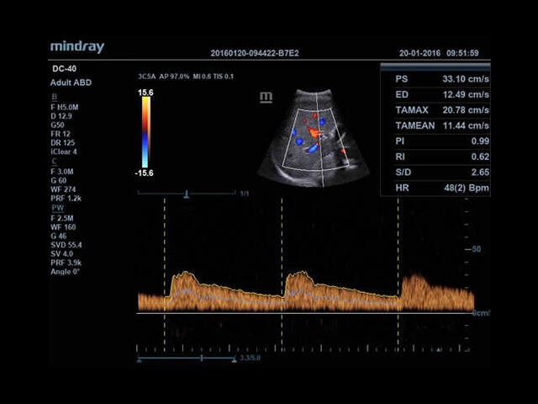Viewport: 538px width, 404px height.
Task: Click the color Doppler velocity scale bar
Action: [x=145, y=128]
